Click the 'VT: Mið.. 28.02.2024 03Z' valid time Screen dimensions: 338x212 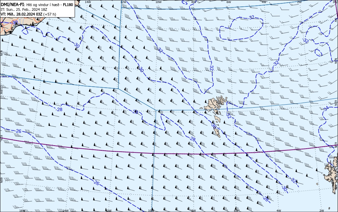(22, 14)
